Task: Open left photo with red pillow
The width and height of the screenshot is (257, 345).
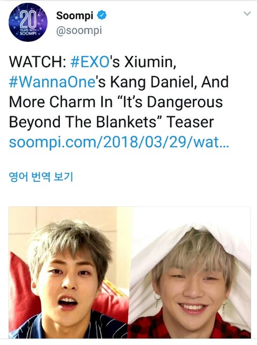Action: click(x=69, y=273)
